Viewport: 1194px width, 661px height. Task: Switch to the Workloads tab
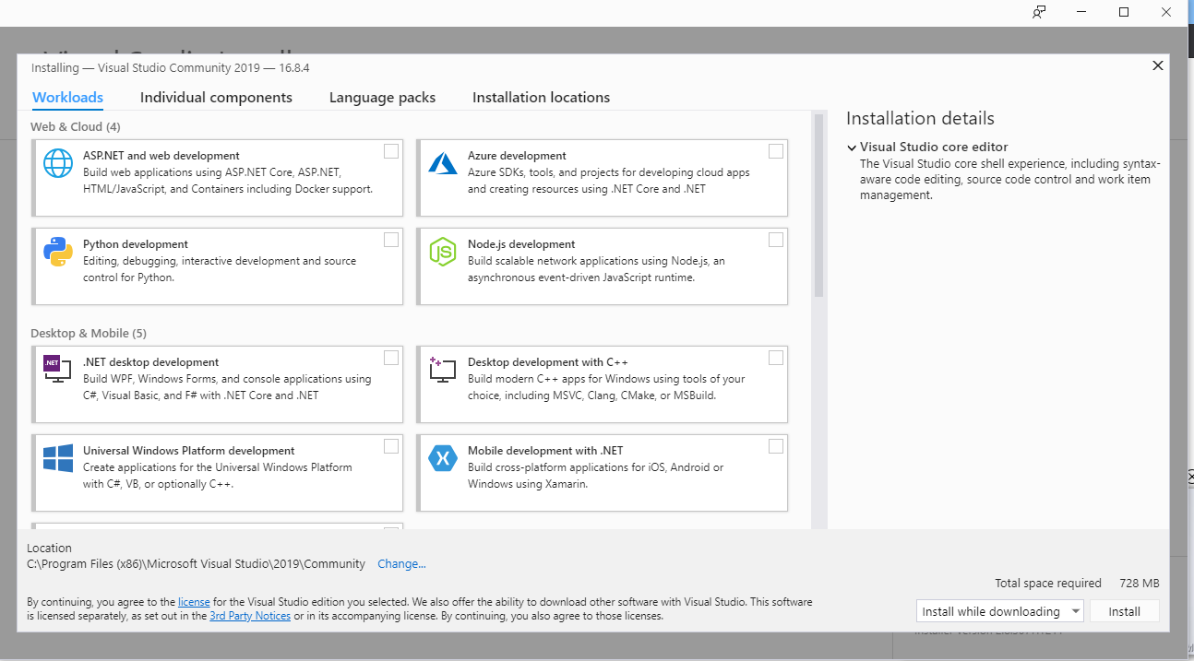67,98
